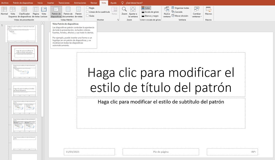Switch to Vista Lectura mode
The width and height of the screenshot is (275, 160).
click(x=44, y=11)
